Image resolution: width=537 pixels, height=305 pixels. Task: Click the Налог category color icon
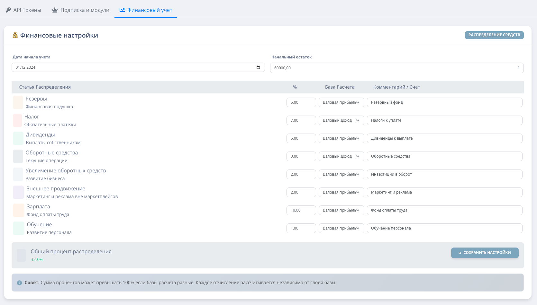[17, 120]
